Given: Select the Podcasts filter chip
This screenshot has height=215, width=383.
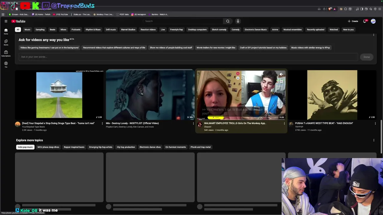Looking at the screenshot, I should point(76,30).
